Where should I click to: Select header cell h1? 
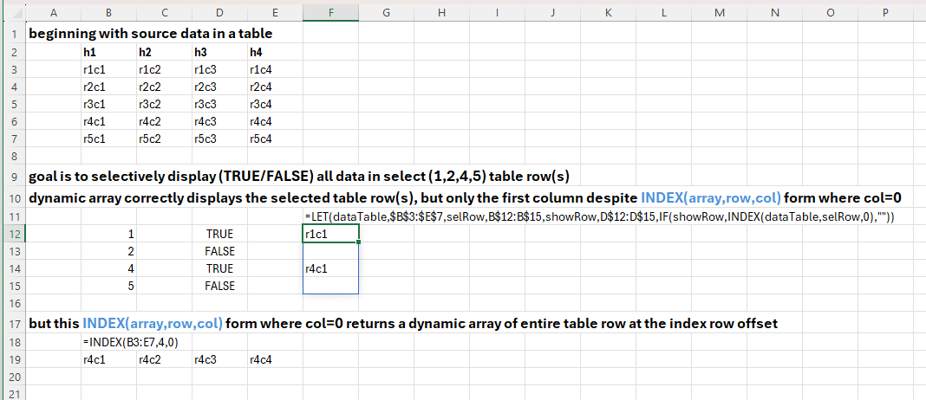pos(109,52)
